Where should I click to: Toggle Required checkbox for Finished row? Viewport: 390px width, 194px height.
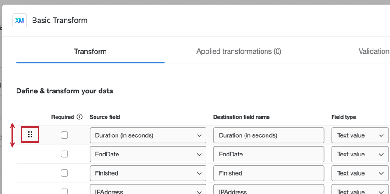(x=65, y=173)
